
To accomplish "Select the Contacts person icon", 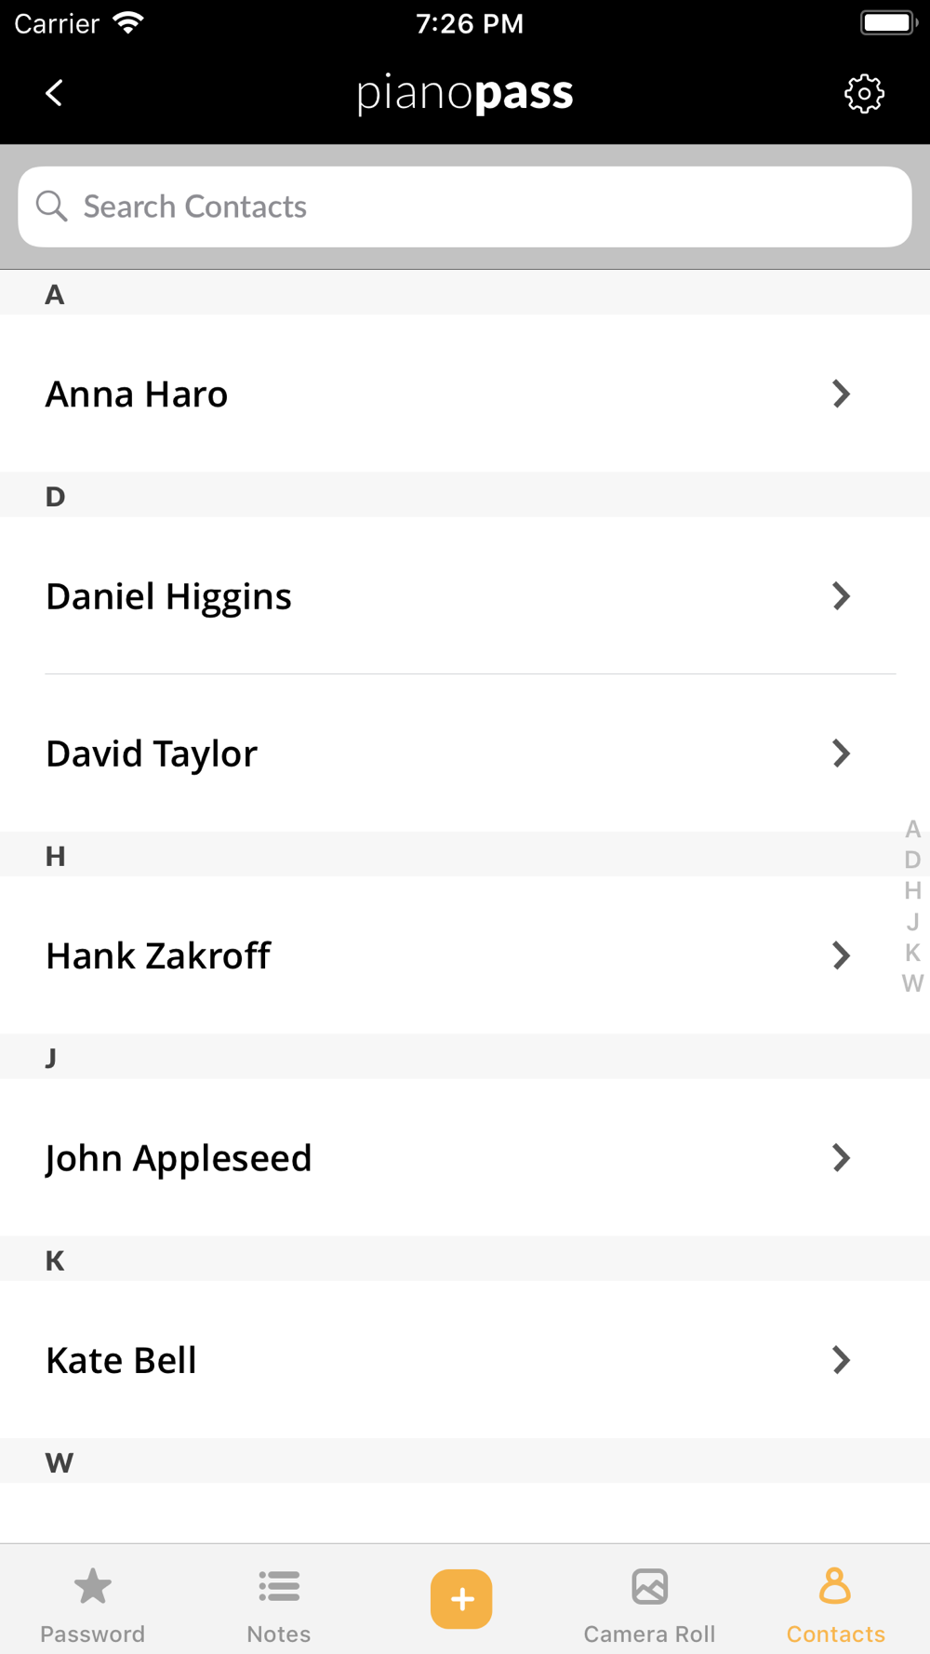I will [834, 1587].
